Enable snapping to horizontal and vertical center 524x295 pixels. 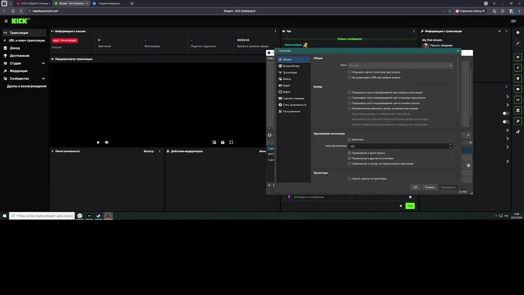coord(349,163)
